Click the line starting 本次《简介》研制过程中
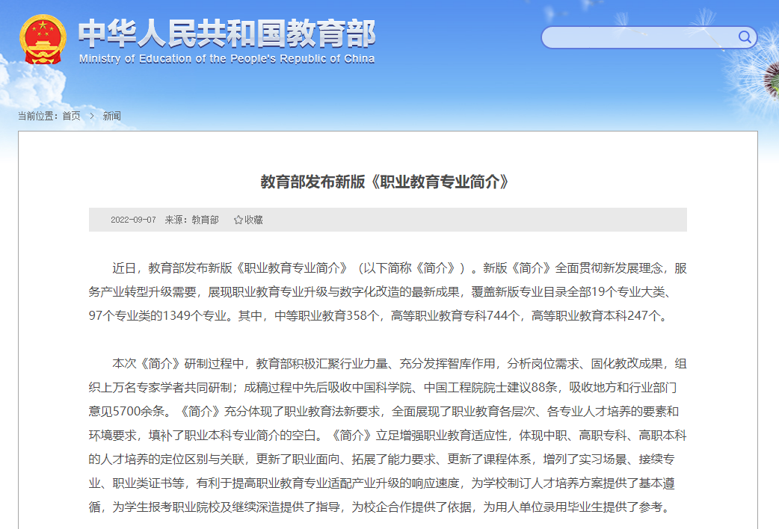The width and height of the screenshot is (779, 529). pos(399,364)
